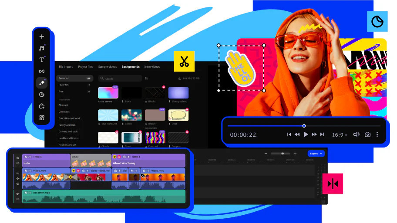
Task: Open the more tools grid icon
Action: coord(42,118)
